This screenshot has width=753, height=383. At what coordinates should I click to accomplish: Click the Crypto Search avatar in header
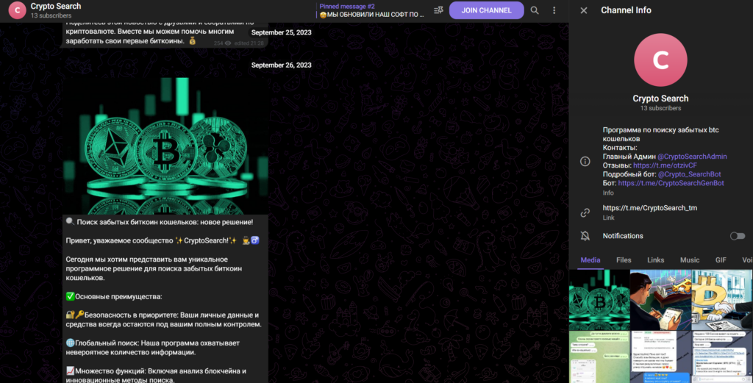click(x=17, y=10)
